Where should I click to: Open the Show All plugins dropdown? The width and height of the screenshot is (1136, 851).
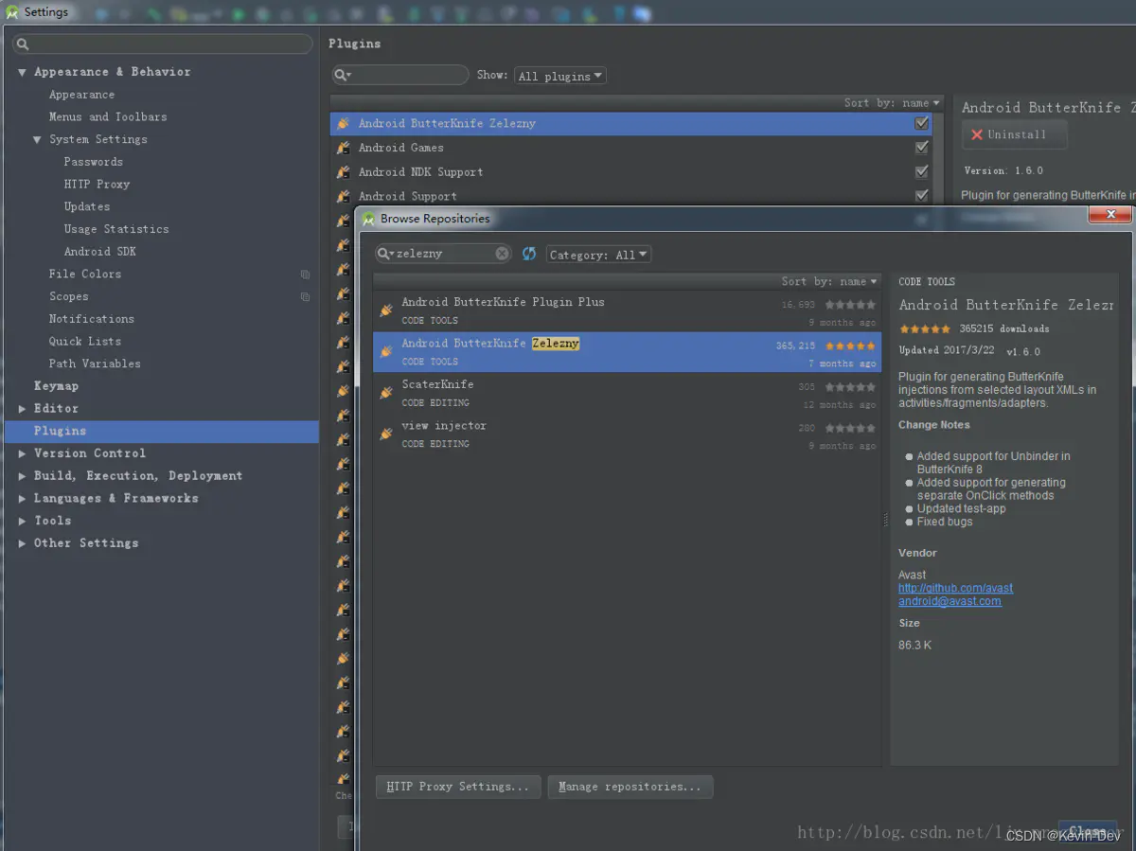coord(560,76)
